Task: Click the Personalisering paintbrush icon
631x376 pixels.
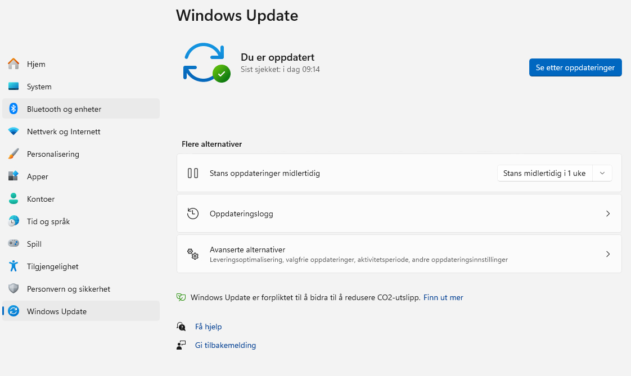Action: 13,154
